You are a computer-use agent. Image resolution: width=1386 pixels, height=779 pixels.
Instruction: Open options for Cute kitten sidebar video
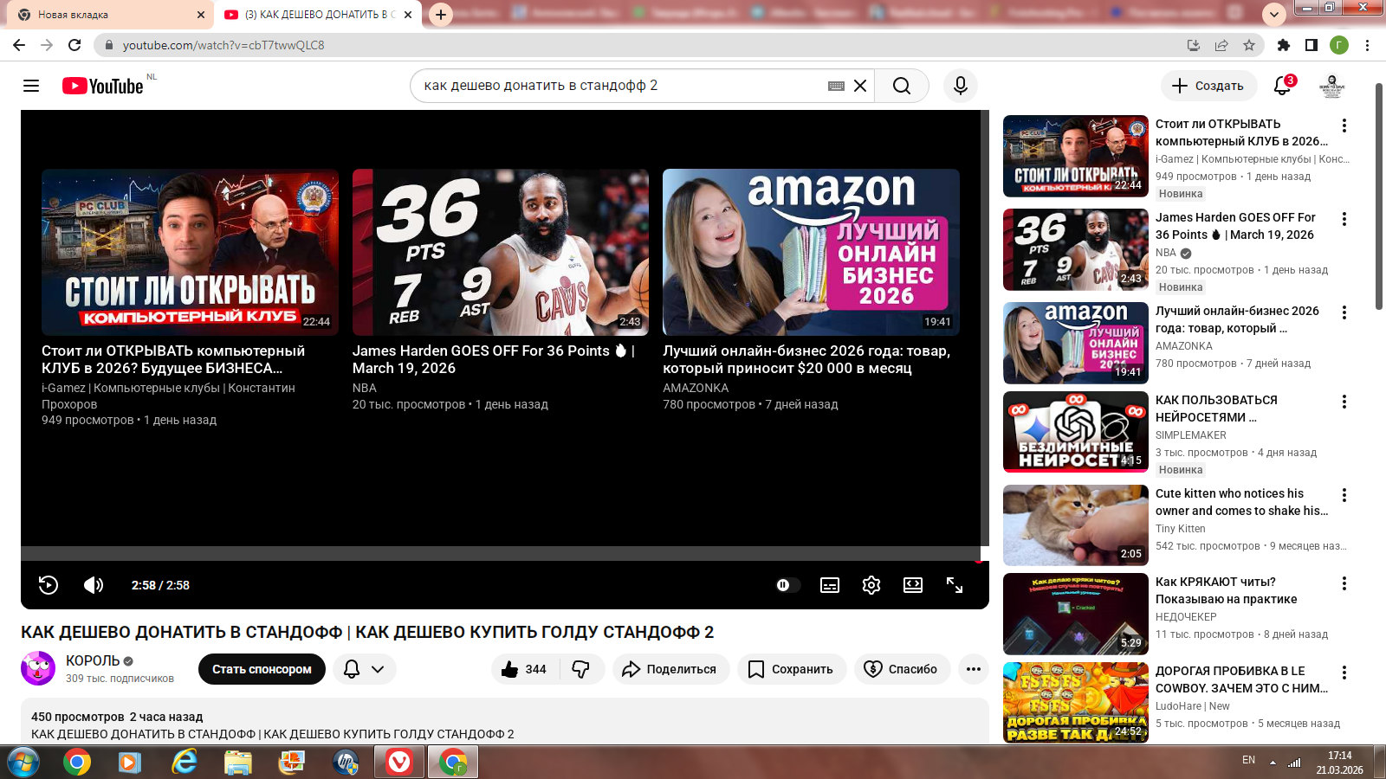(x=1344, y=495)
